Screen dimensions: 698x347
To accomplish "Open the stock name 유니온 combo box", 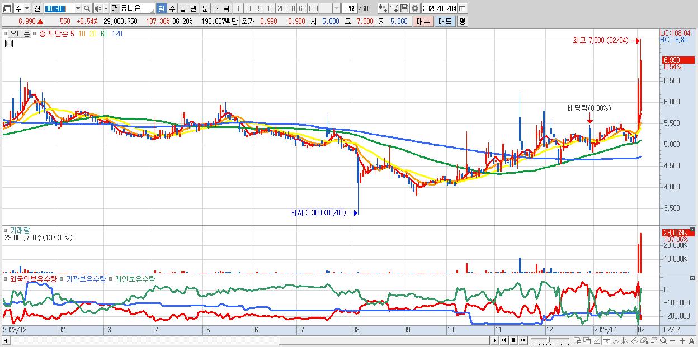I will click(x=133, y=8).
